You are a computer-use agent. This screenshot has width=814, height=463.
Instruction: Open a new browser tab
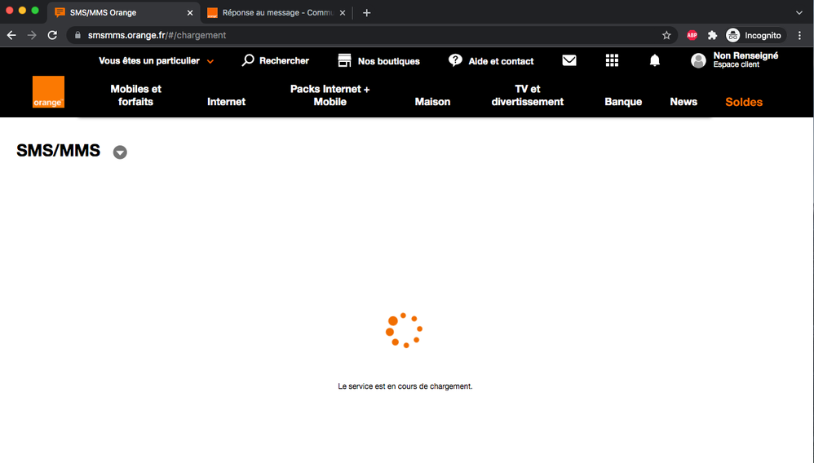(366, 13)
